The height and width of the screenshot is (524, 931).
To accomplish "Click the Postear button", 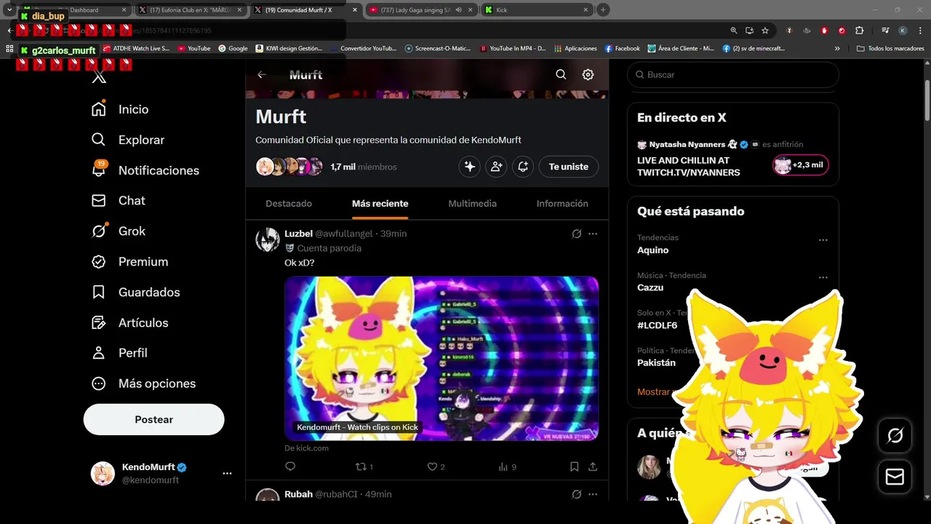I will pyautogui.click(x=153, y=419).
